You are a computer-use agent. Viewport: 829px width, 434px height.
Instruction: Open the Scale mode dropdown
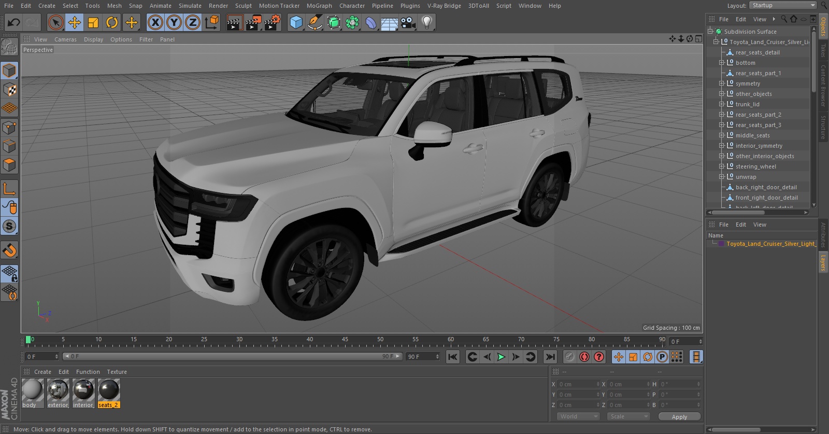click(628, 416)
